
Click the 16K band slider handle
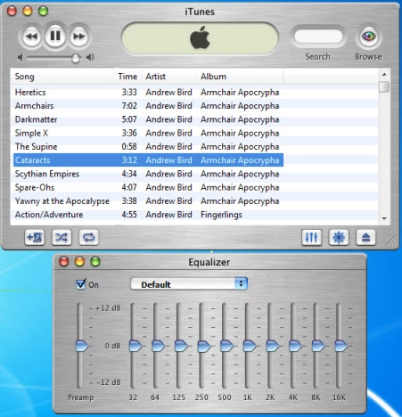tap(341, 346)
